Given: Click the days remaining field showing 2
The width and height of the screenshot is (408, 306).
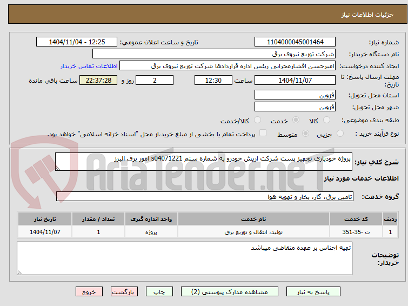Looking at the screenshot, I should tap(155, 80).
